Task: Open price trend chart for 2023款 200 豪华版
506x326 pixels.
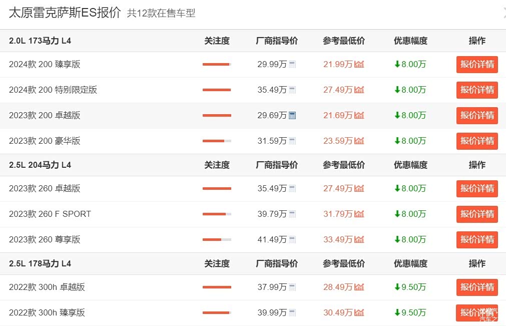Action: tap(359, 141)
